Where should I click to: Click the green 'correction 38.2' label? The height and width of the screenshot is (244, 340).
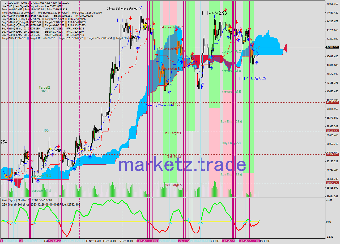point(231,51)
